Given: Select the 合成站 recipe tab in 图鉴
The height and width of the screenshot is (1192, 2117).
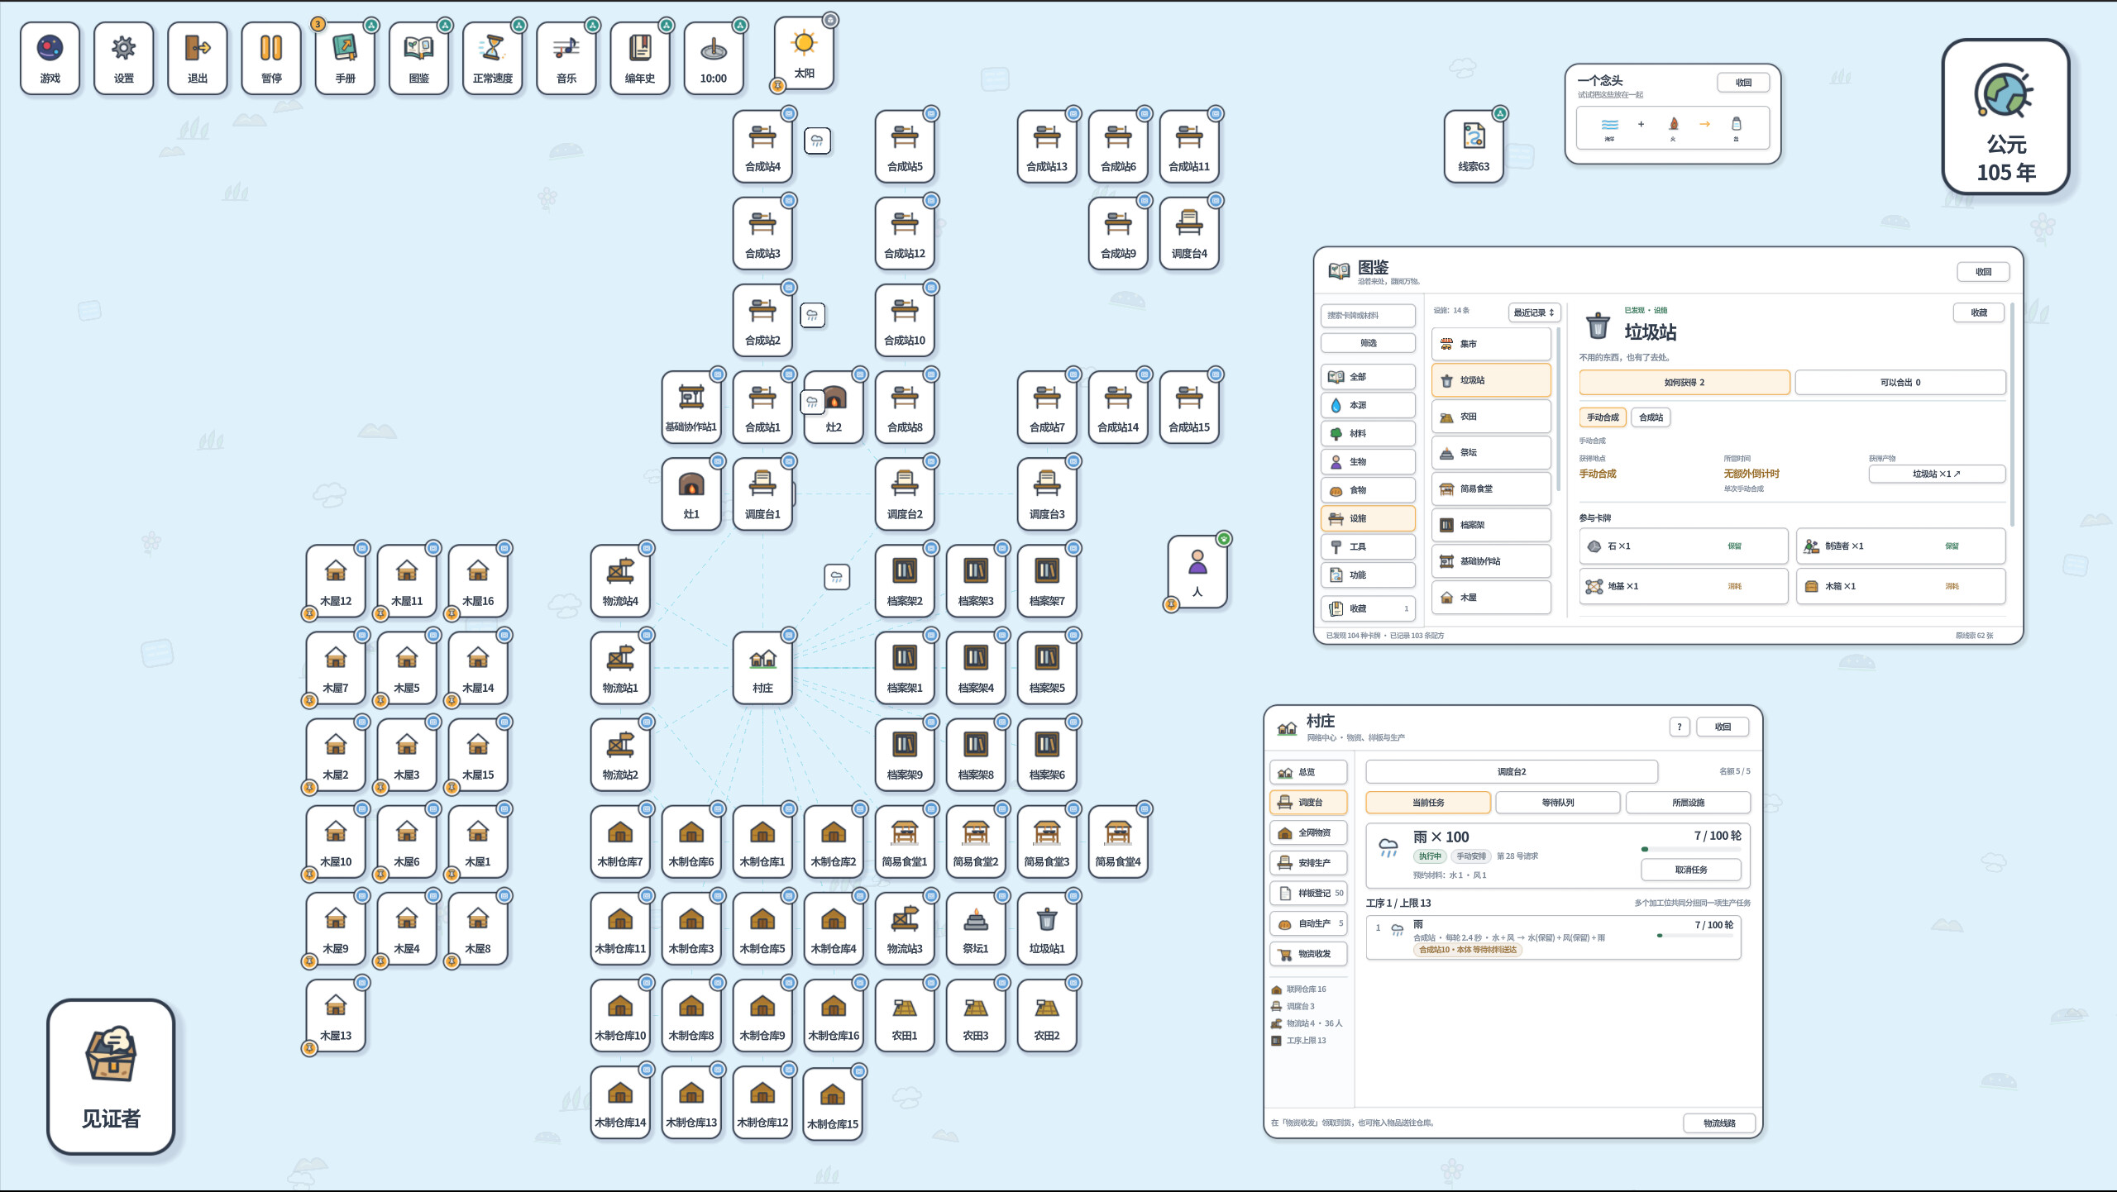Looking at the screenshot, I should (x=1651, y=417).
